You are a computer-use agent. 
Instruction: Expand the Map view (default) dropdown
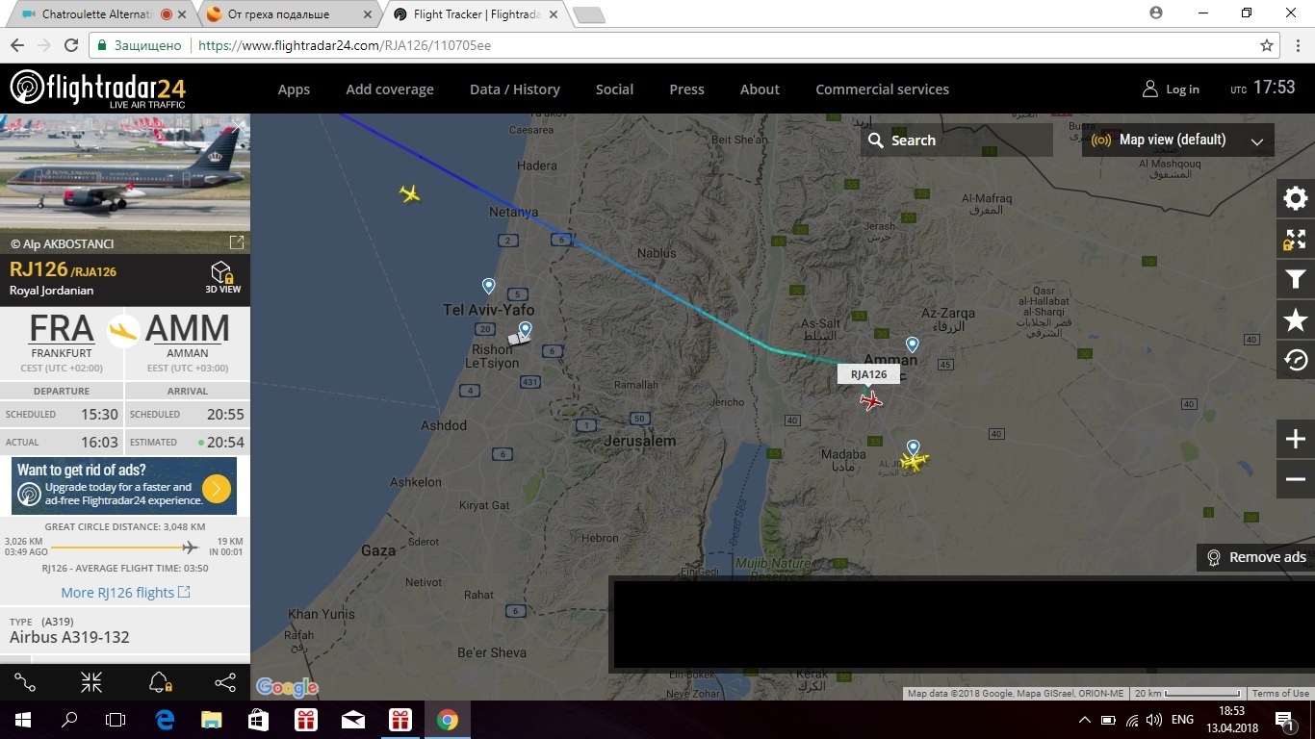[1178, 140]
